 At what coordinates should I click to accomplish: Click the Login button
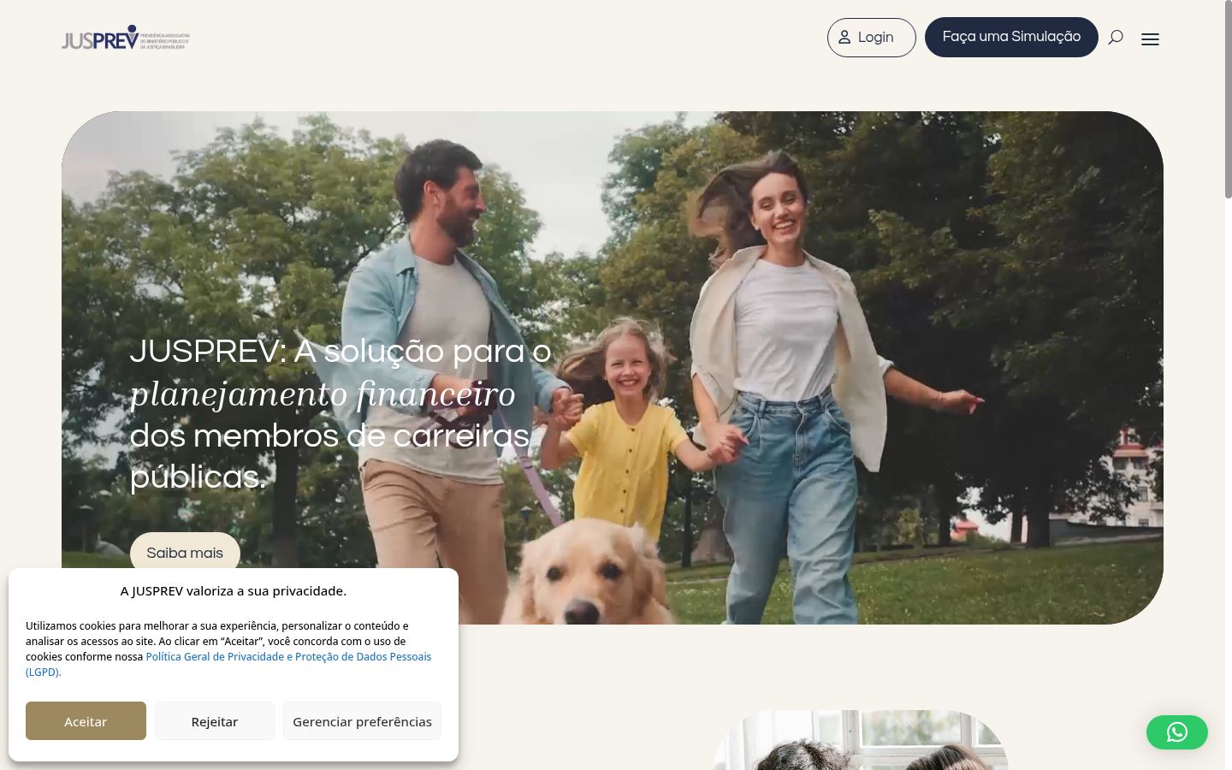pyautogui.click(x=871, y=38)
